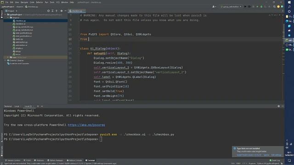This screenshot has height=165, width=294.
Task: Expand External Libraries node
Action: (6, 60)
